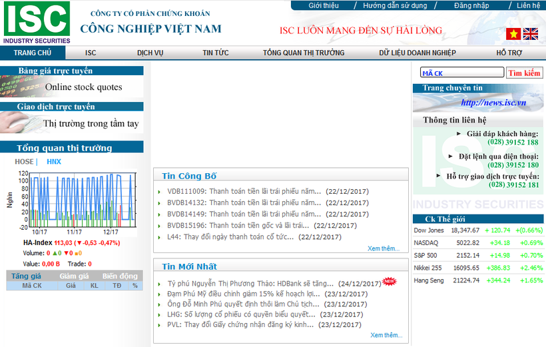Select the HNX market tab

(x=54, y=161)
